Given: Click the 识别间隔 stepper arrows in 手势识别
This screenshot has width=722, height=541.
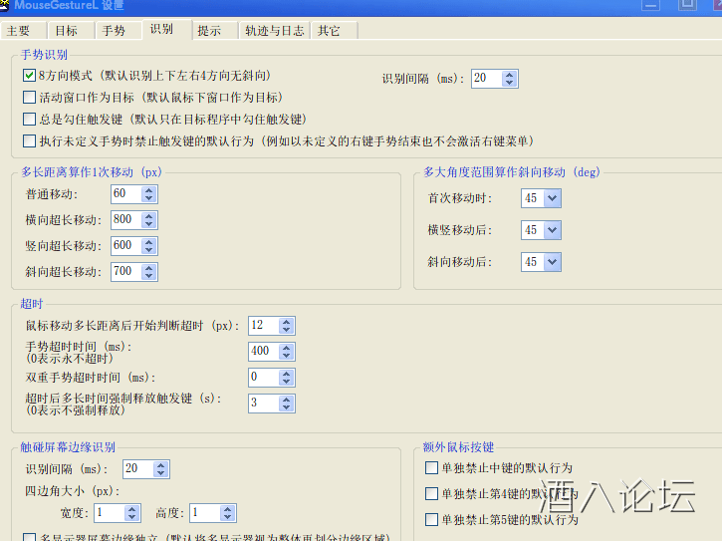Looking at the screenshot, I should (510, 79).
